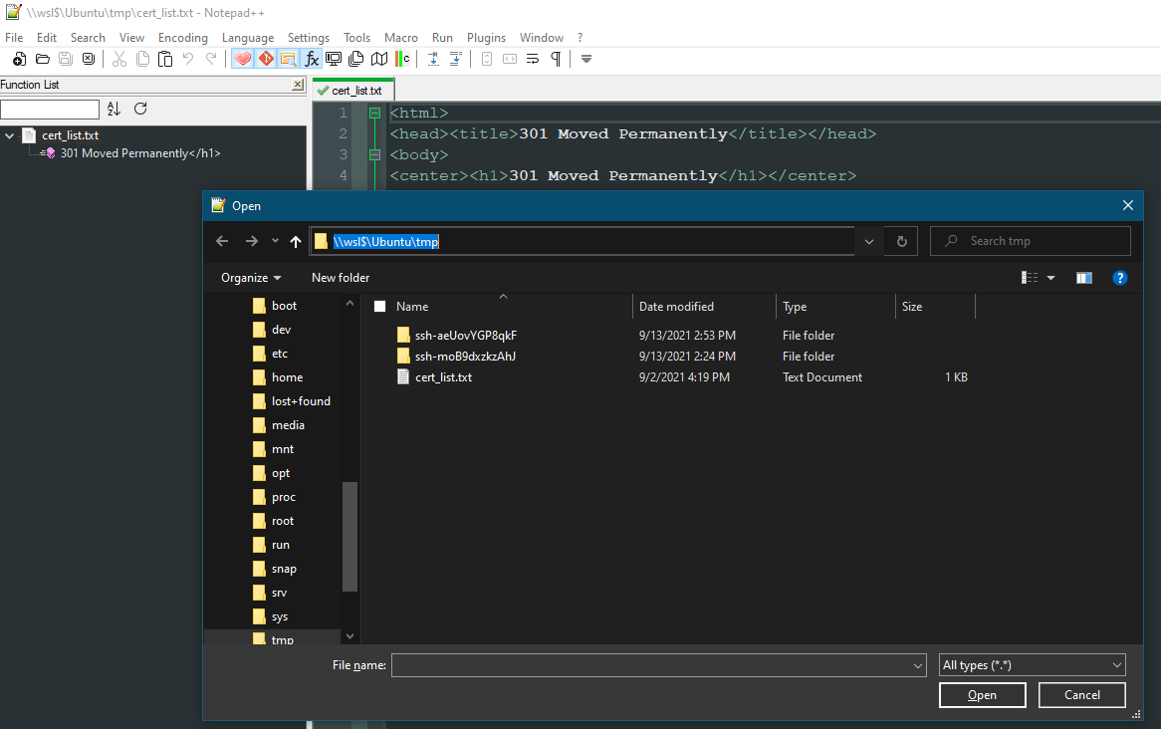Click the Open file toolbar icon
This screenshot has height=729, width=1161.
[42, 60]
